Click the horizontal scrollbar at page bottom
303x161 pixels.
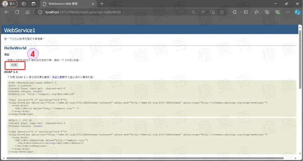point(145,158)
